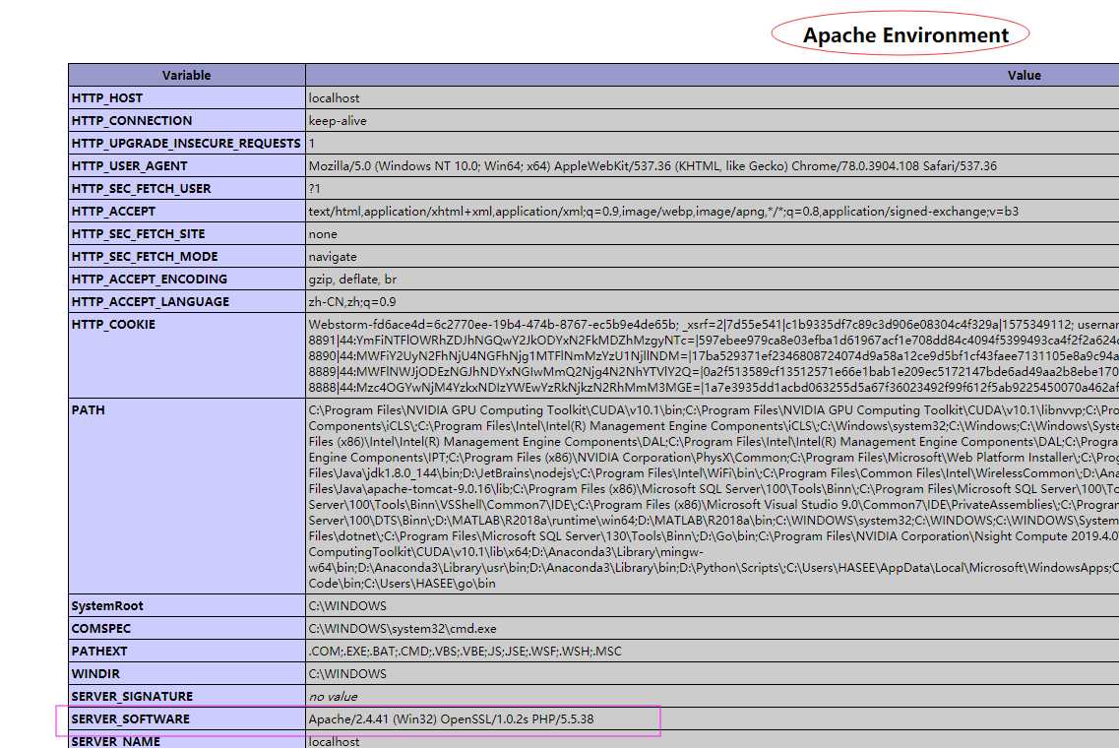1119x748 pixels.
Task: Click the COMSPEC variable cell
Action: 186,629
